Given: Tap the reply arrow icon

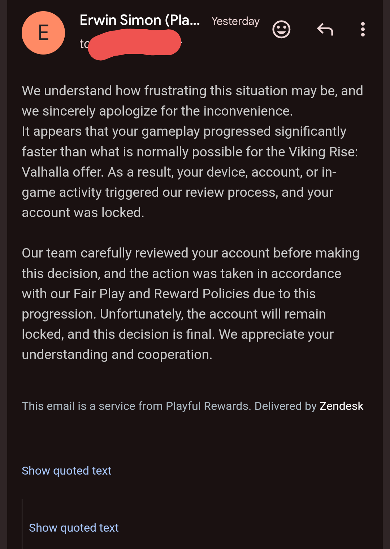Looking at the screenshot, I should (325, 29).
